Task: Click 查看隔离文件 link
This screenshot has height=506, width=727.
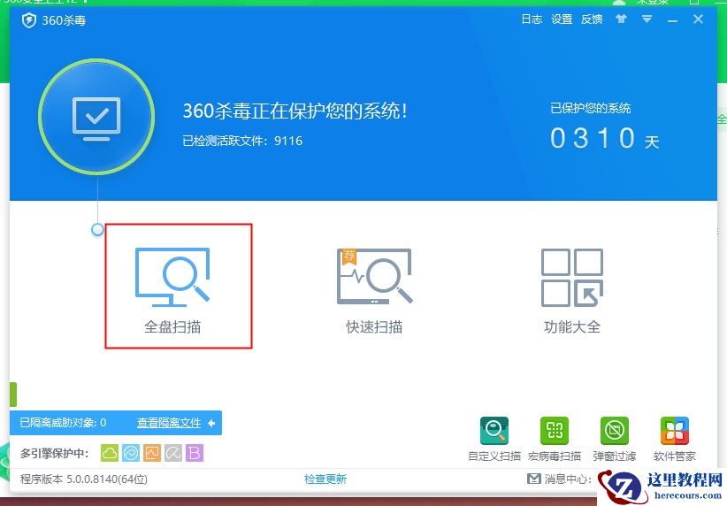Action: pyautogui.click(x=169, y=423)
